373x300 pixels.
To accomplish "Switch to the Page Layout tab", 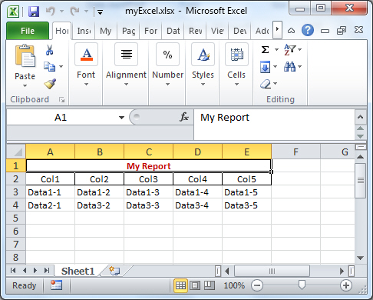I will [x=128, y=31].
